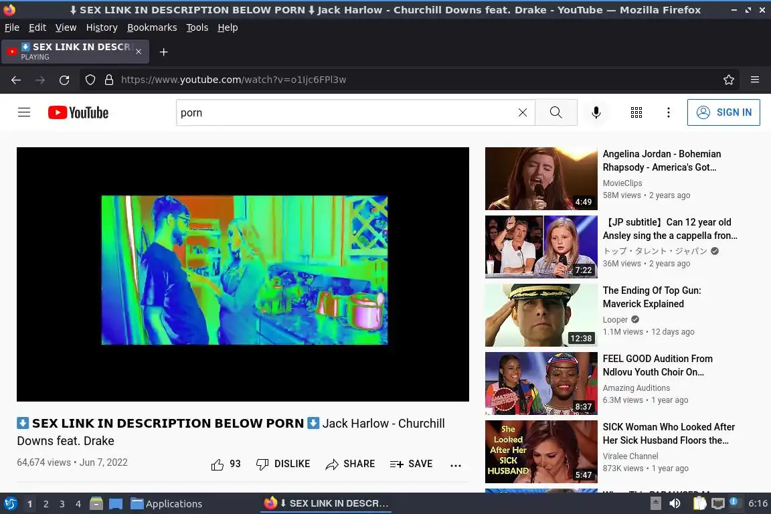Open Firefox application hamburger menu

coord(755,80)
